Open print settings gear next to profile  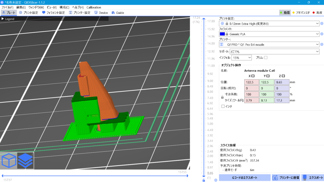(x=322, y=23)
